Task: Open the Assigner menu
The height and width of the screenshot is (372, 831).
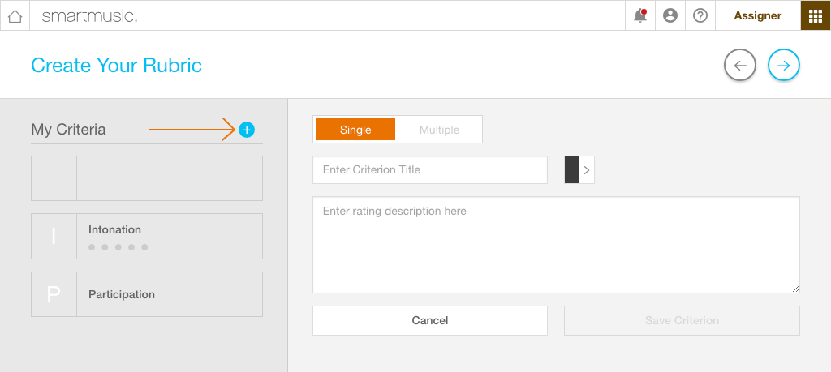Action: [758, 16]
